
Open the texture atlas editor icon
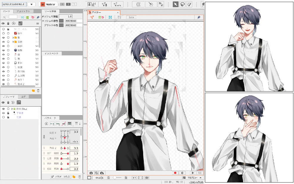click(92, 4)
